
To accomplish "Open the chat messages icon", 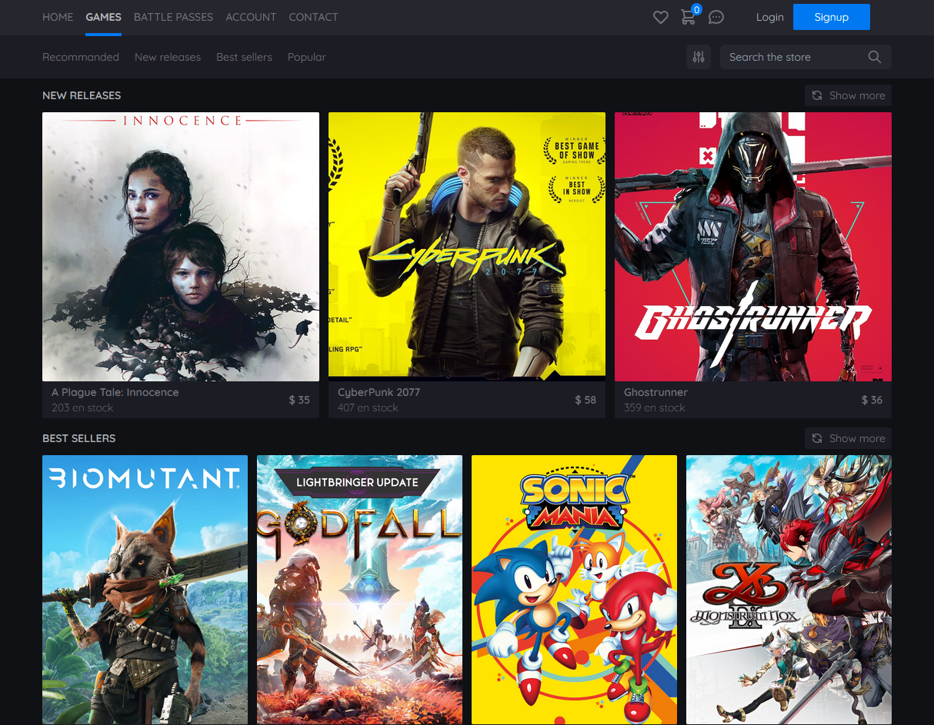I will point(716,17).
